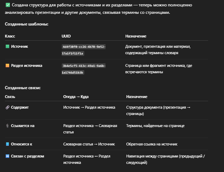Click the double-arrow icon beside Связан с разделом
Screen dimensions: 224x172
point(7,156)
